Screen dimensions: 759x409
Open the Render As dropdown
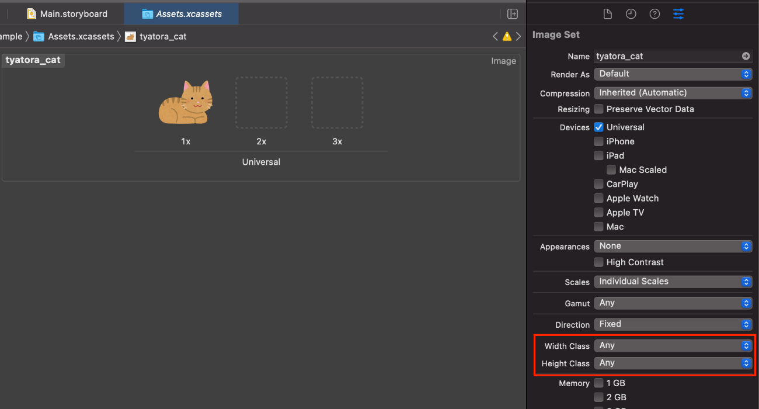(x=672, y=74)
